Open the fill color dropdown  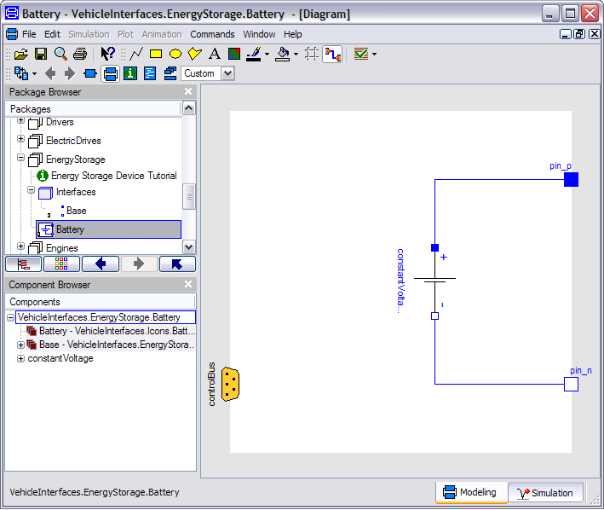point(297,54)
